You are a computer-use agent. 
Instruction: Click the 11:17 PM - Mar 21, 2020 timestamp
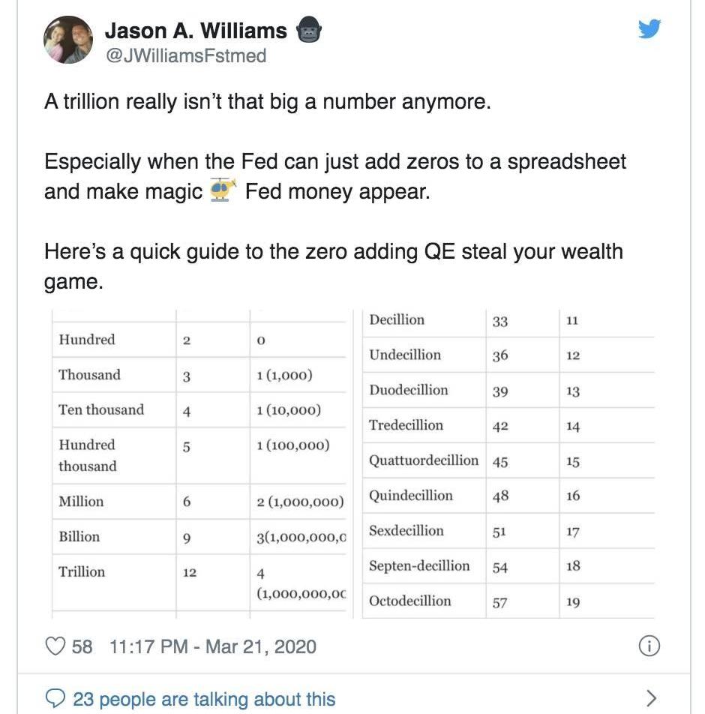(213, 646)
